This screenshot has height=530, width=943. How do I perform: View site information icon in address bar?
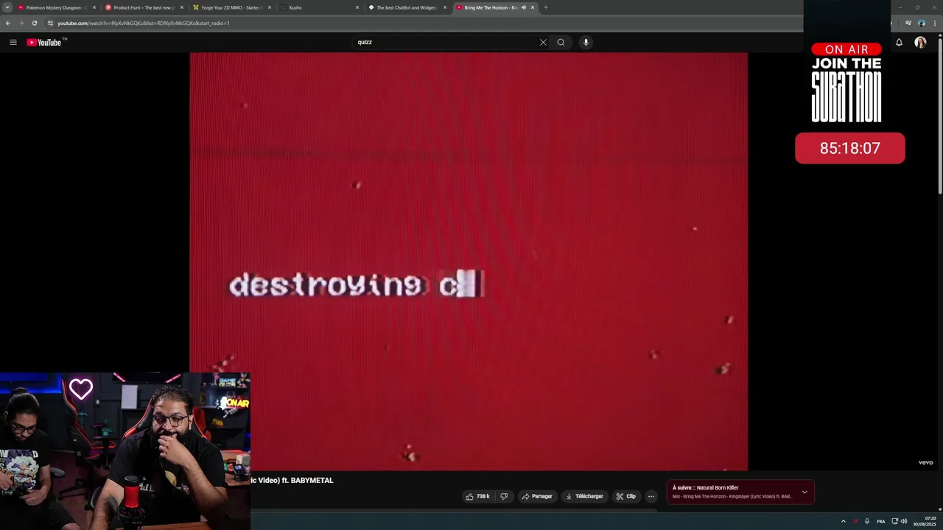tap(50, 23)
